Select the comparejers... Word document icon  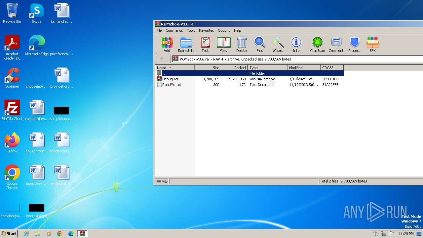coord(37,110)
